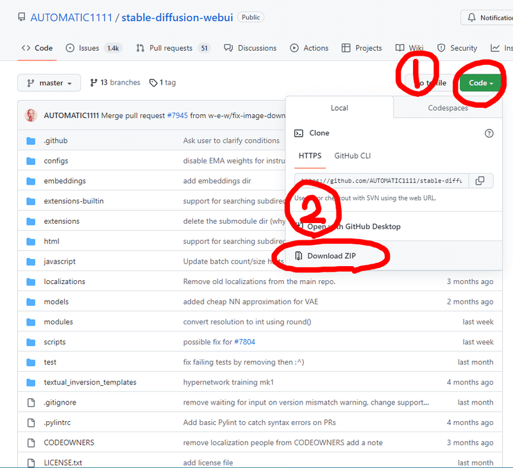This screenshot has height=468, width=513.
Task: Switch to the Discussions tab
Action: click(250, 48)
